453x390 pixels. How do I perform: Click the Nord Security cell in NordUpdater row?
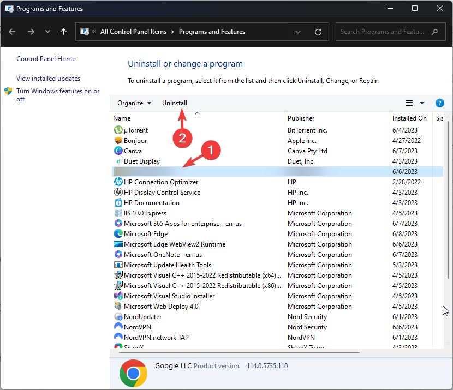tap(307, 317)
